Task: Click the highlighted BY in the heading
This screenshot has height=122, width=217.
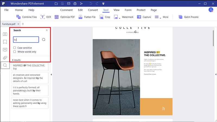Action: point(158,52)
